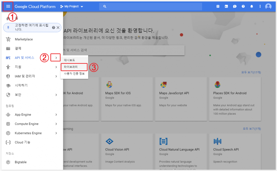Click the top search bar field
Image resolution: width=277 pixels, height=171 pixels.
click(x=150, y=6)
